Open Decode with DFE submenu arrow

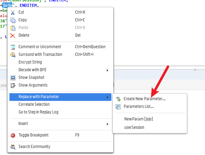(x=108, y=70)
